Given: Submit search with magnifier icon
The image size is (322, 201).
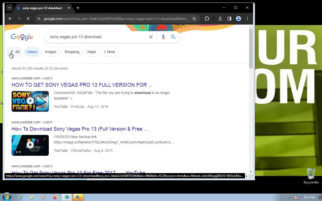Looking at the screenshot, I should point(173,37).
